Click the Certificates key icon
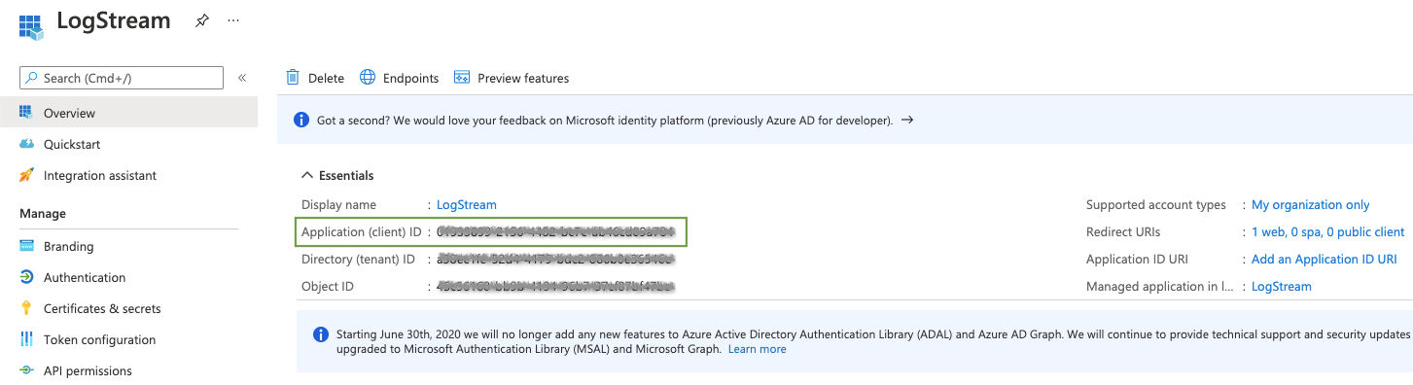Image resolution: width=1413 pixels, height=385 pixels. [x=26, y=308]
